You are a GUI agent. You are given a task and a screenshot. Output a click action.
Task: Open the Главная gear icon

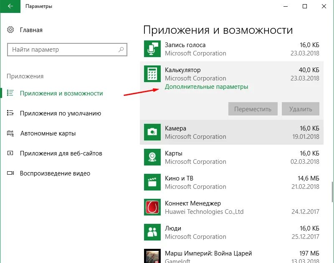coord(10,30)
